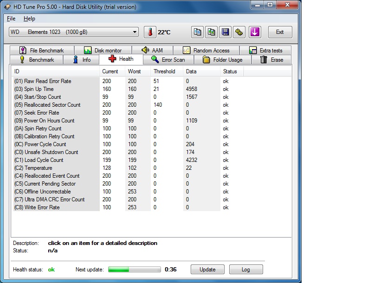Click the copy text to clipboard icon

(x=197, y=32)
